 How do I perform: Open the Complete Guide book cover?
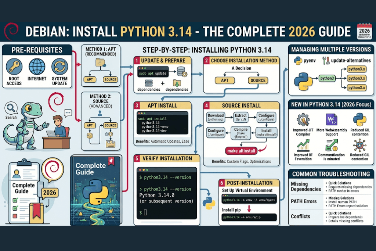click(x=96, y=190)
